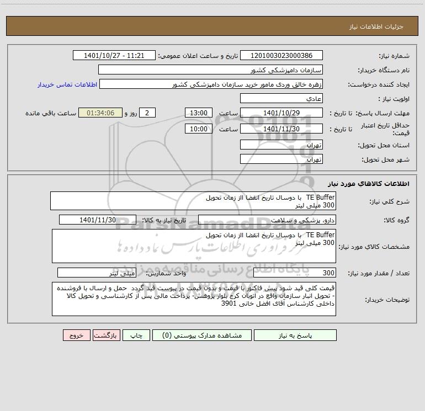Click the توضیحات خریدار description text area

194,299
